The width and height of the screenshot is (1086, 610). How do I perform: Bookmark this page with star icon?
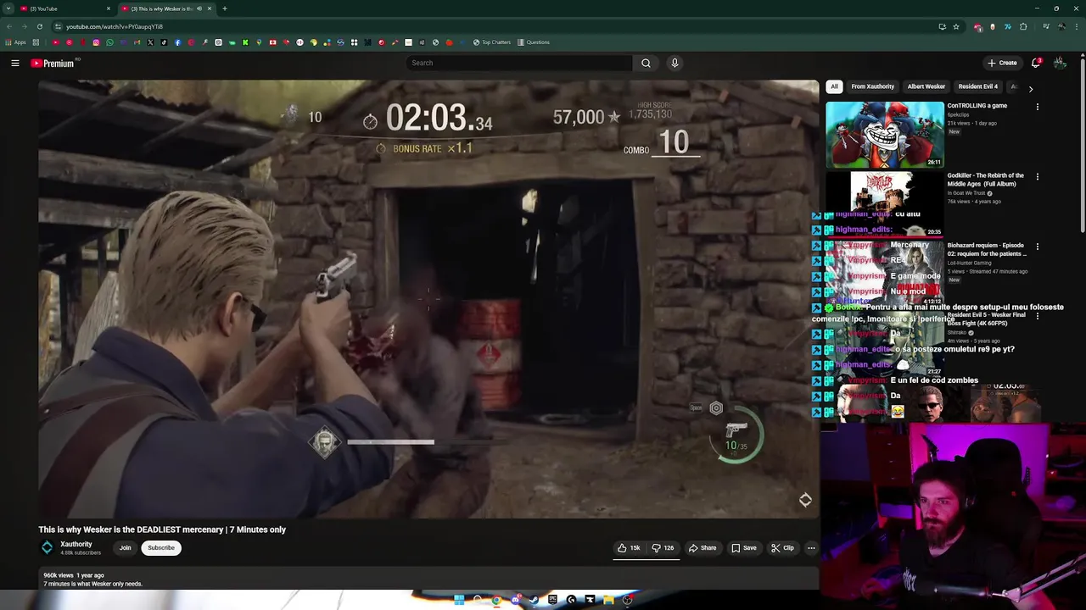956,26
